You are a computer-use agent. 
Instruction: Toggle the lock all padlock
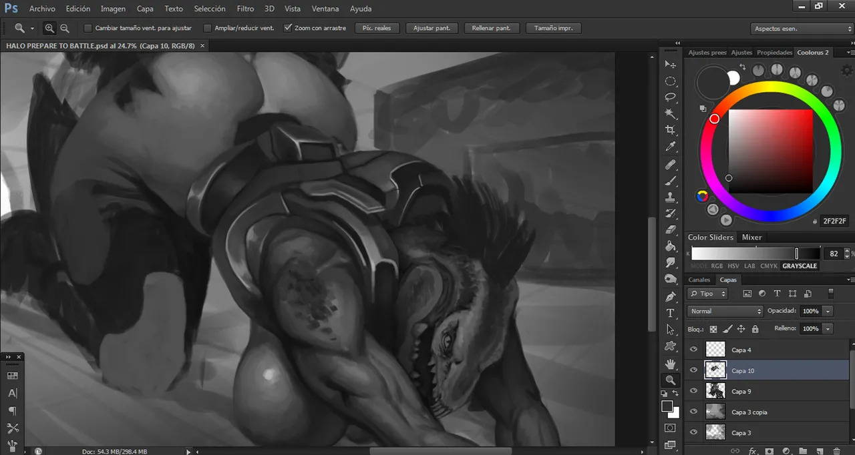tap(755, 329)
